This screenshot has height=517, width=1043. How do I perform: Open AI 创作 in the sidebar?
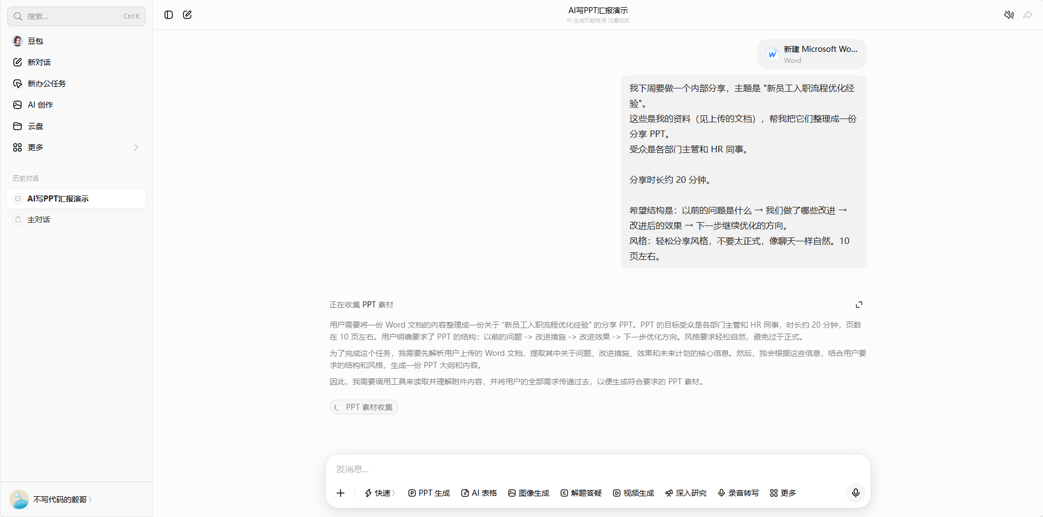pos(76,105)
